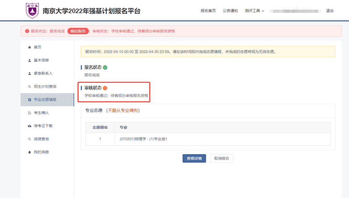
Task: Click the text 学校审核通过；待省招办审核报名资格 under 审核状态
Action: [x=116, y=96]
